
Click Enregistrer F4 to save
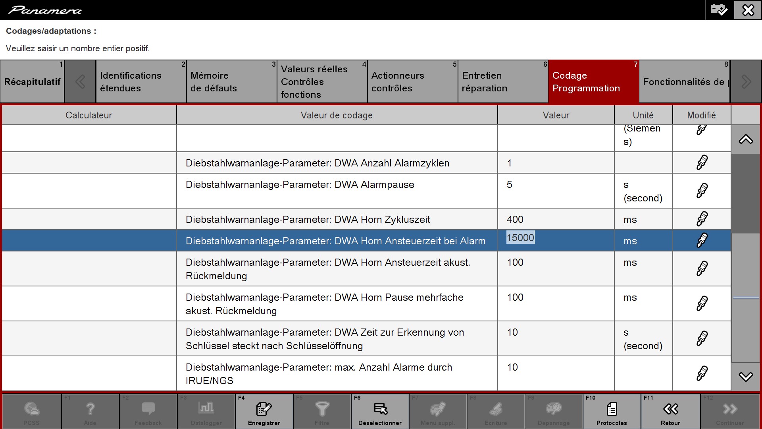264,411
